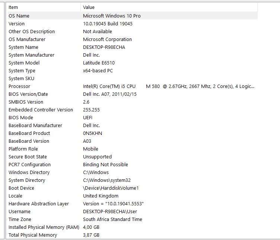Click the Intel Core i5 CPU value
280x240 pixels.
(x=169, y=86)
